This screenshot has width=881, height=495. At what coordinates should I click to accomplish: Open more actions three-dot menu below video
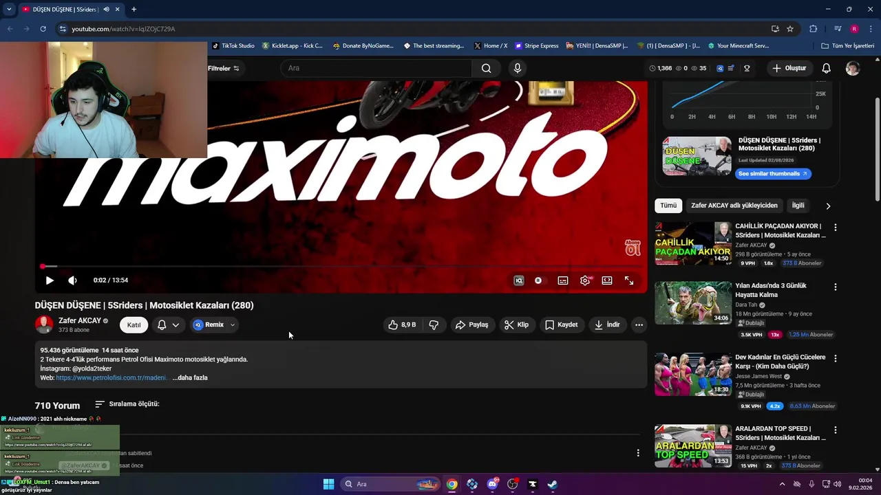coord(639,324)
